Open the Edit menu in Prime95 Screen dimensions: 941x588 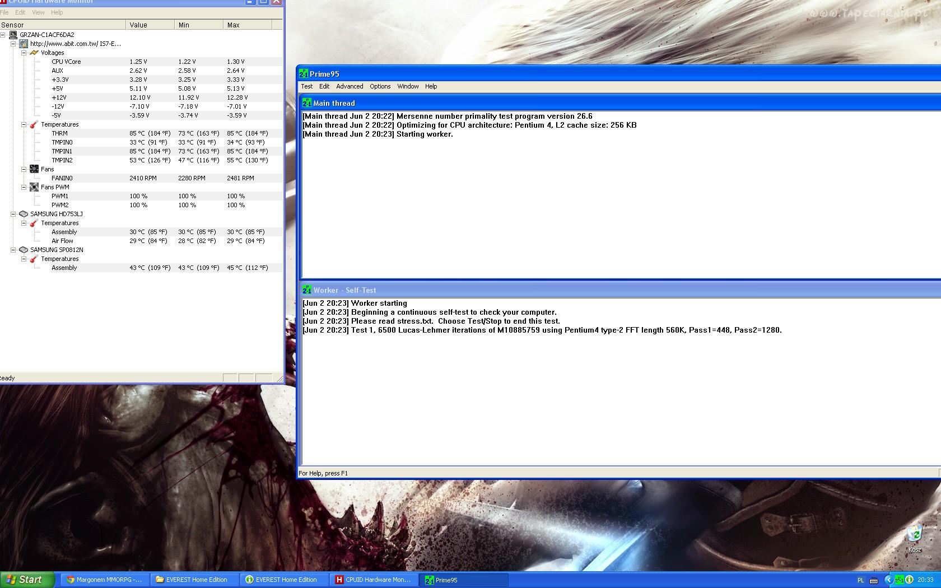(324, 86)
